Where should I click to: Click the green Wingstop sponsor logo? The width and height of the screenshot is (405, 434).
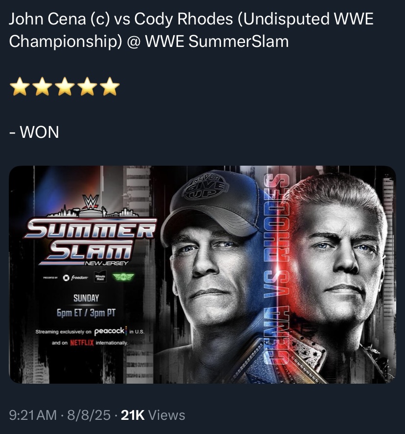tap(123, 277)
